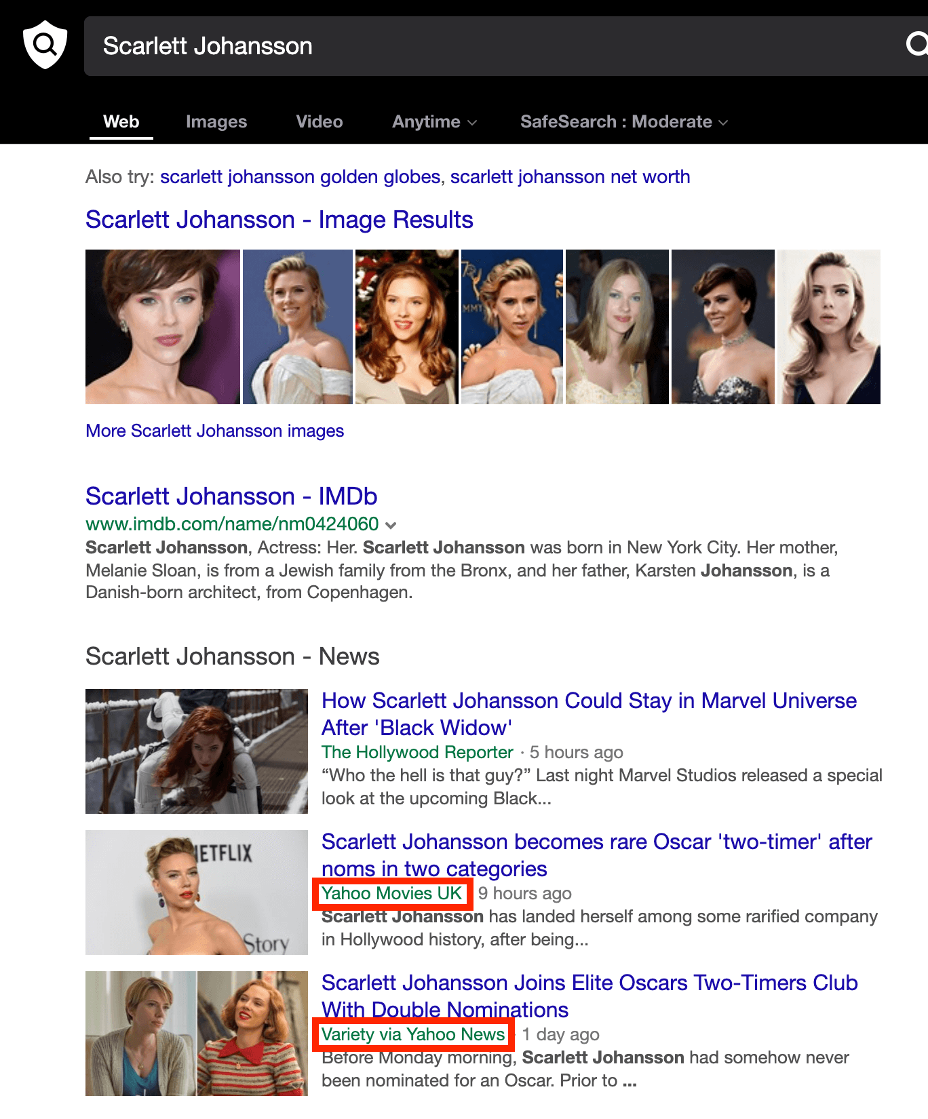Viewport: 928px width, 1119px height.
Task: Open the Anytime time filter dropdown
Action: coord(435,121)
